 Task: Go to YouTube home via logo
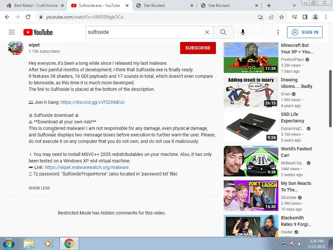[x=38, y=32]
